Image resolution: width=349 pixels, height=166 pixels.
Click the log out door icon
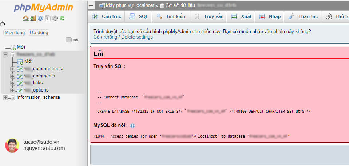33,18
